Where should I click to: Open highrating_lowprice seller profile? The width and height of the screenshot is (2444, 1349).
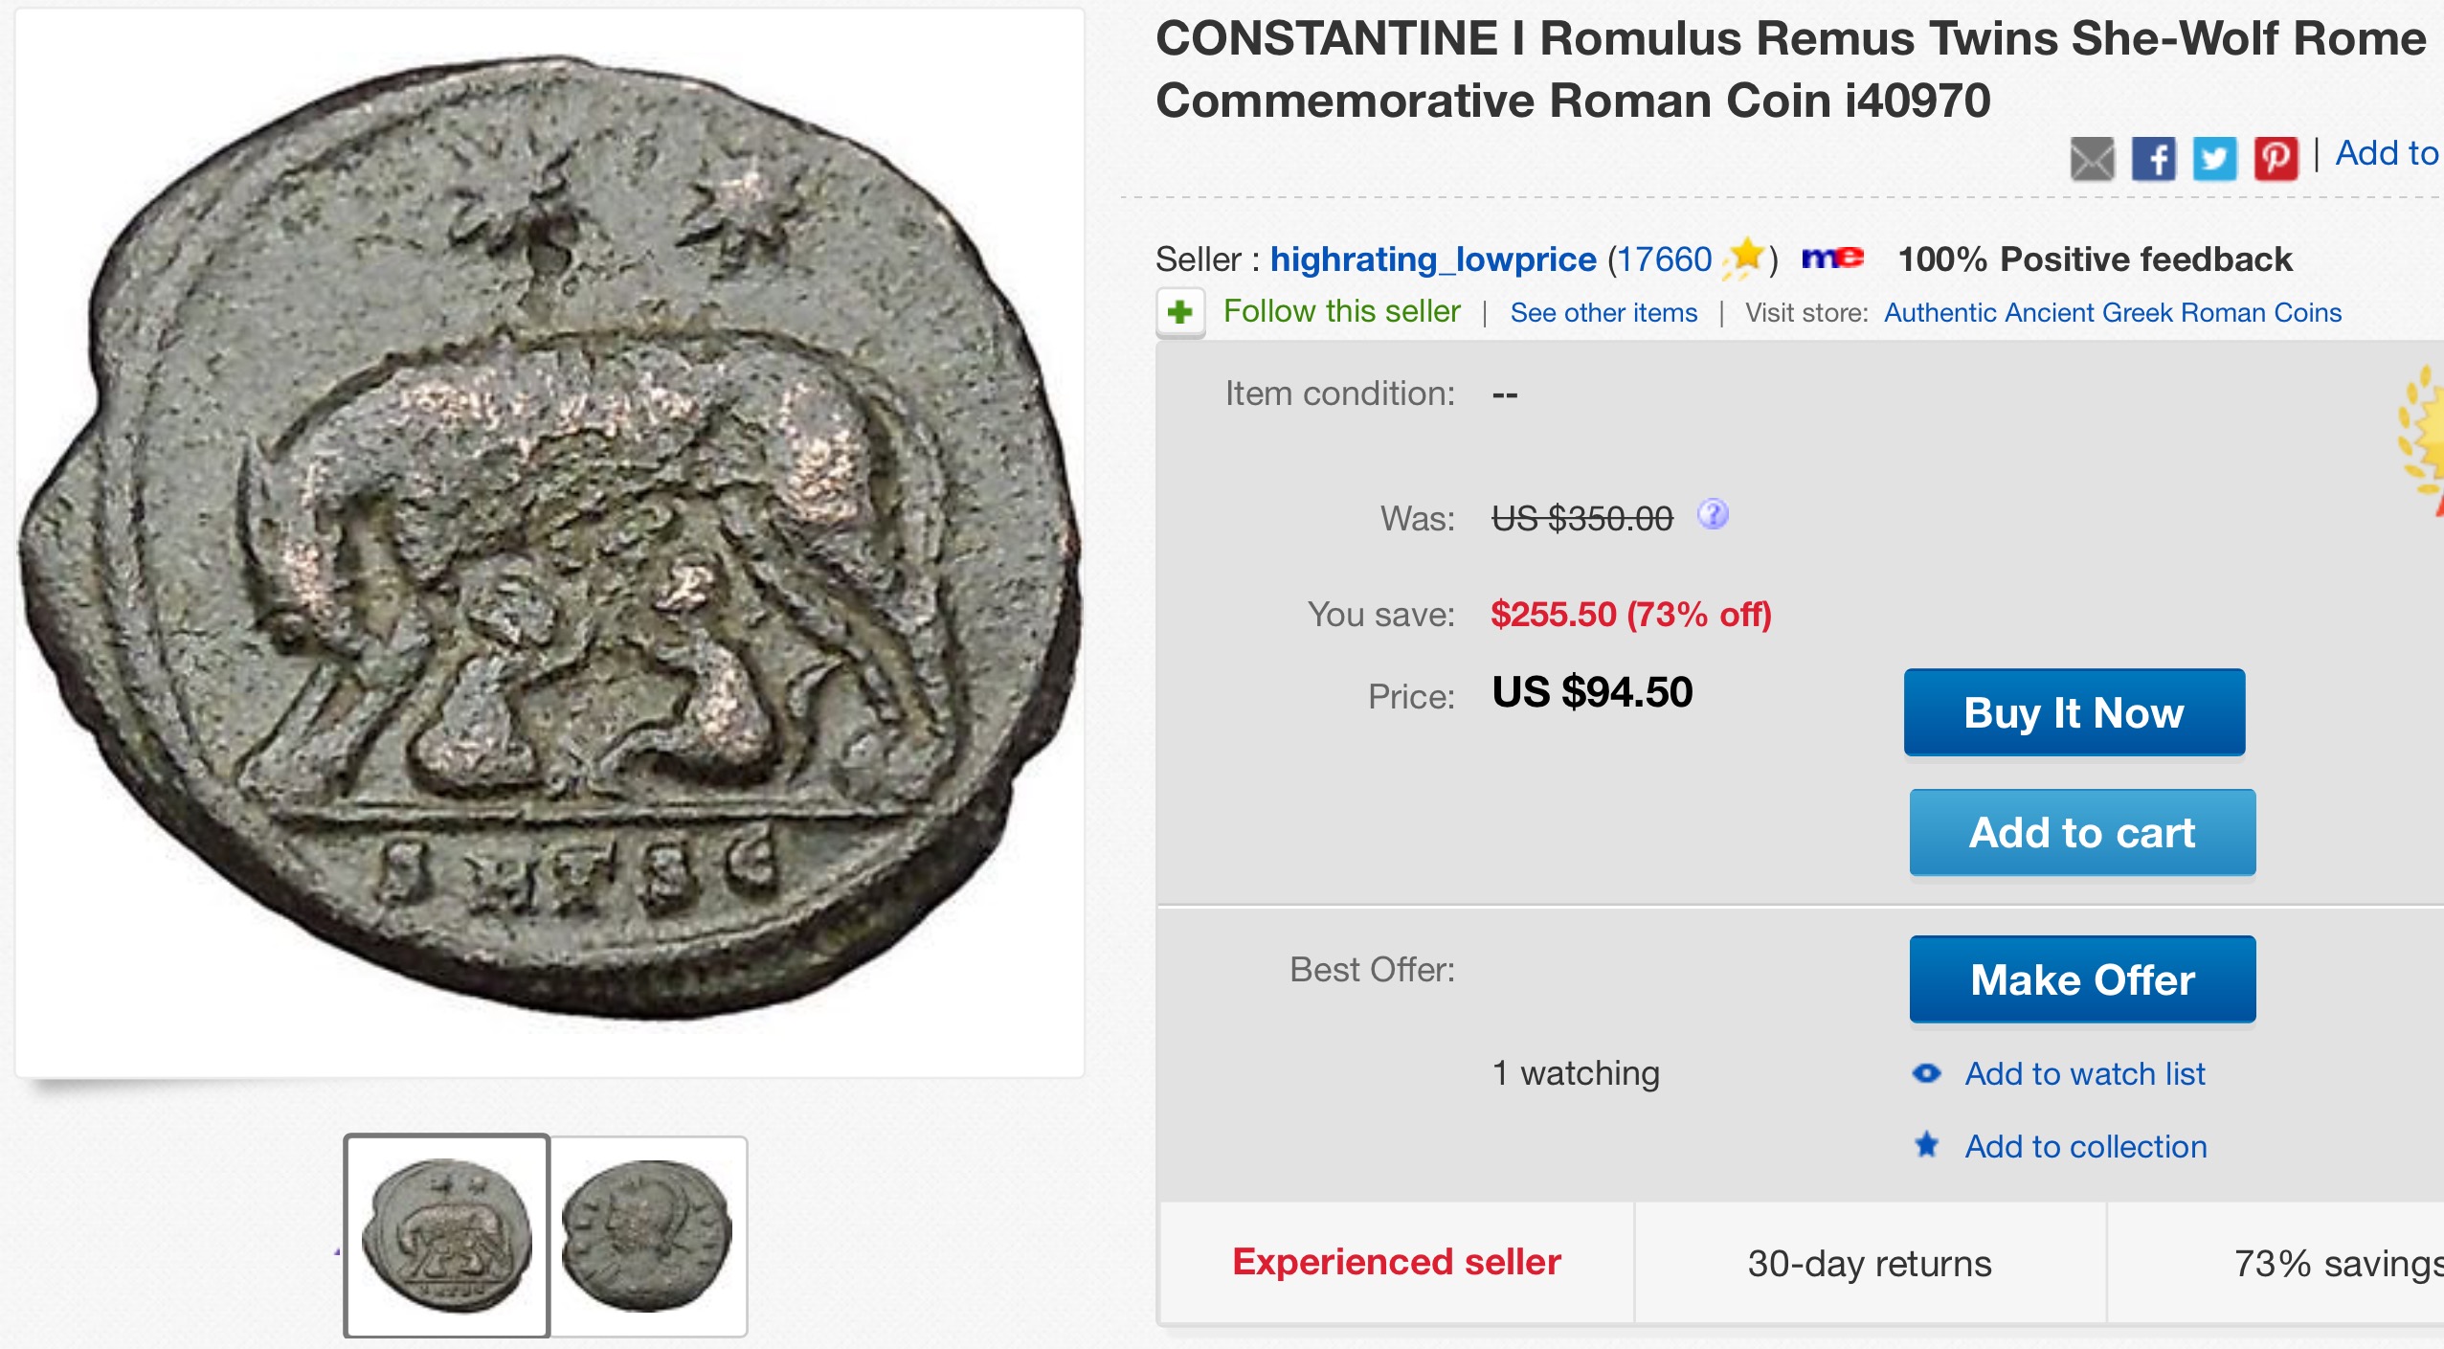(x=1433, y=259)
